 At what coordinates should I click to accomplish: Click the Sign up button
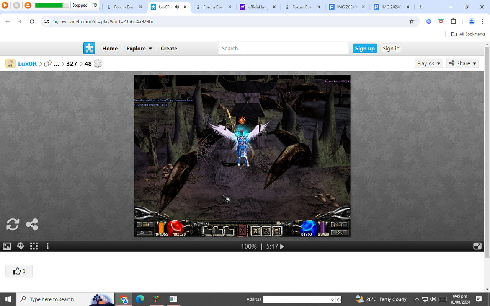(365, 48)
